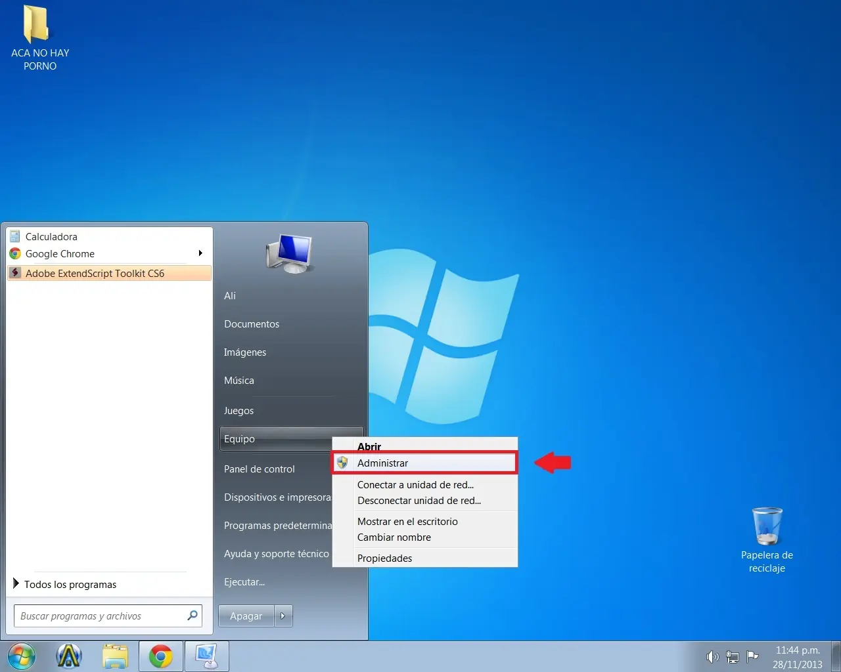Click Mostrar en el escritorio option
The width and height of the screenshot is (841, 672).
pos(407,521)
